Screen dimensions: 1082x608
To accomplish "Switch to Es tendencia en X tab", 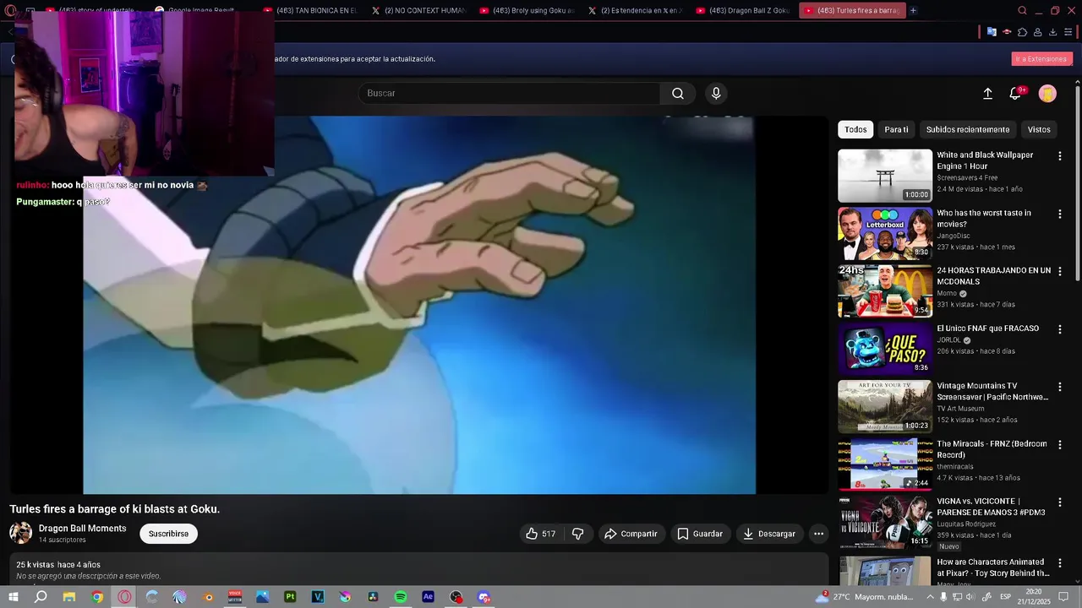I will (635, 10).
